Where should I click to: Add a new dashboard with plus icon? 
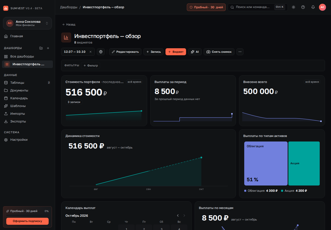coord(48,48)
